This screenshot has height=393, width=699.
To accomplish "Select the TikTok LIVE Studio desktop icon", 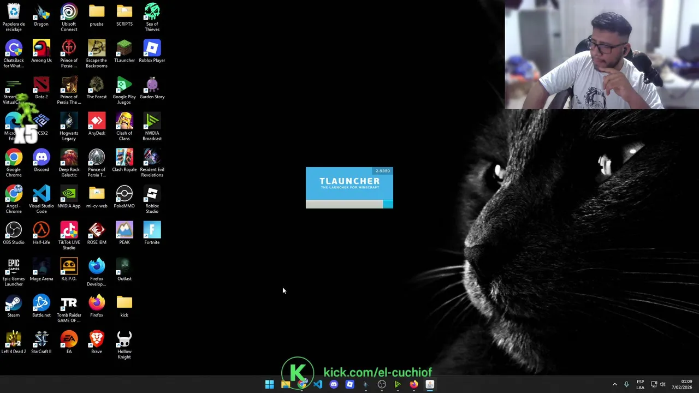I will click(x=69, y=236).
